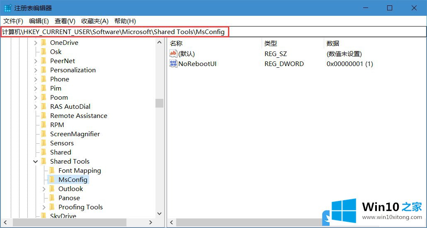Click the (默认) string value icon
Screen dimensions: 427x228
click(x=173, y=54)
